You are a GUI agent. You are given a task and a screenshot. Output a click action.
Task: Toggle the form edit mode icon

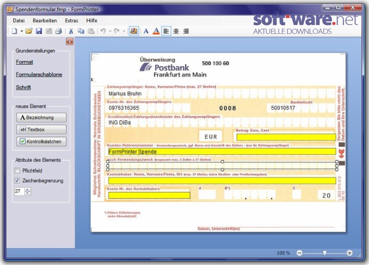(134, 31)
